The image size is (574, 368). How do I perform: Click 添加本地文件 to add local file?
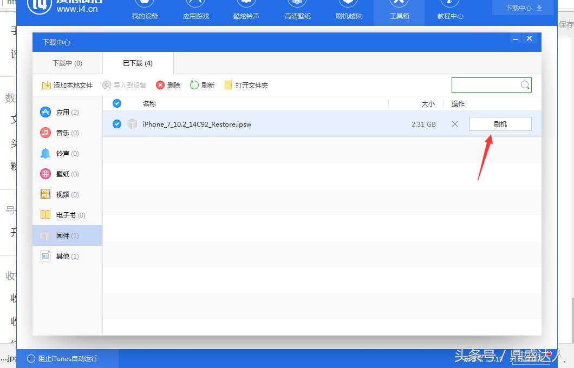click(x=67, y=85)
